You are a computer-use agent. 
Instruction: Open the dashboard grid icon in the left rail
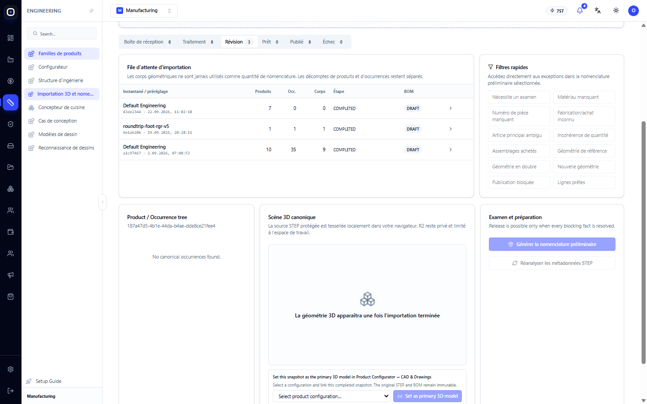(x=11, y=38)
